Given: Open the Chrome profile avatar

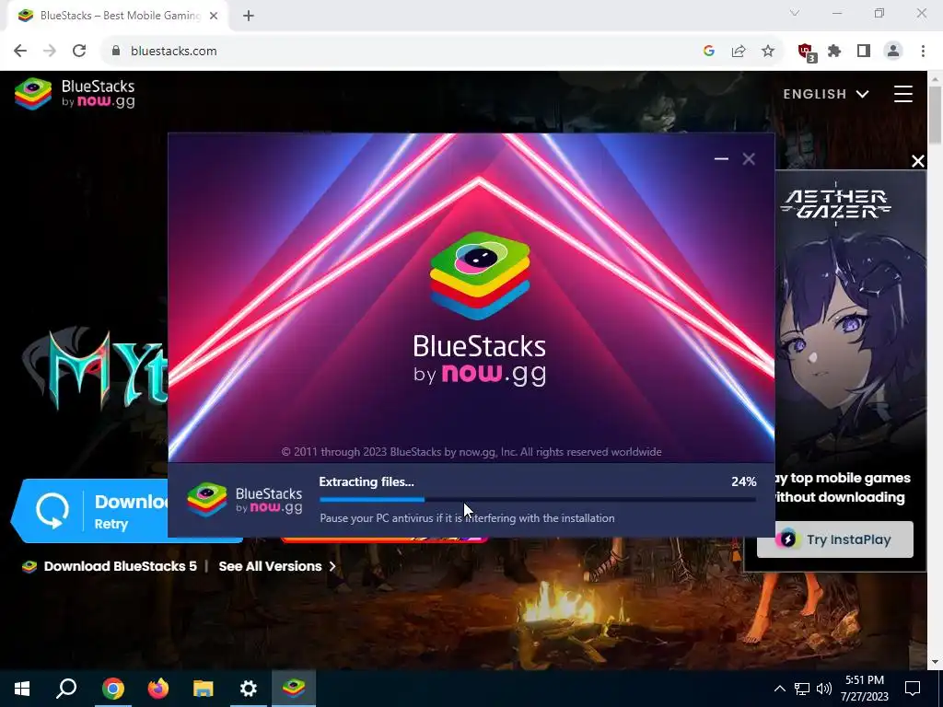Looking at the screenshot, I should coord(893,52).
